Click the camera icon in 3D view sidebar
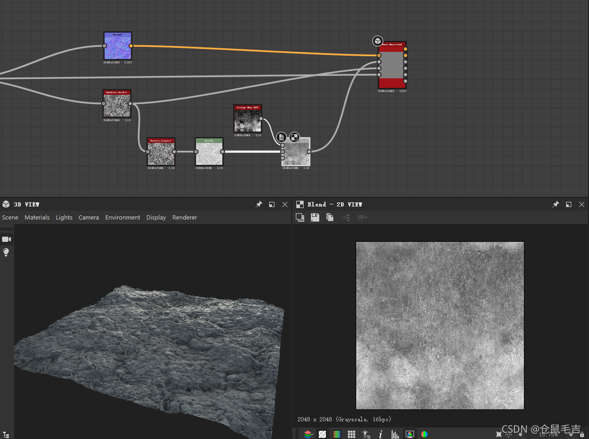The image size is (589, 439). pos(6,239)
